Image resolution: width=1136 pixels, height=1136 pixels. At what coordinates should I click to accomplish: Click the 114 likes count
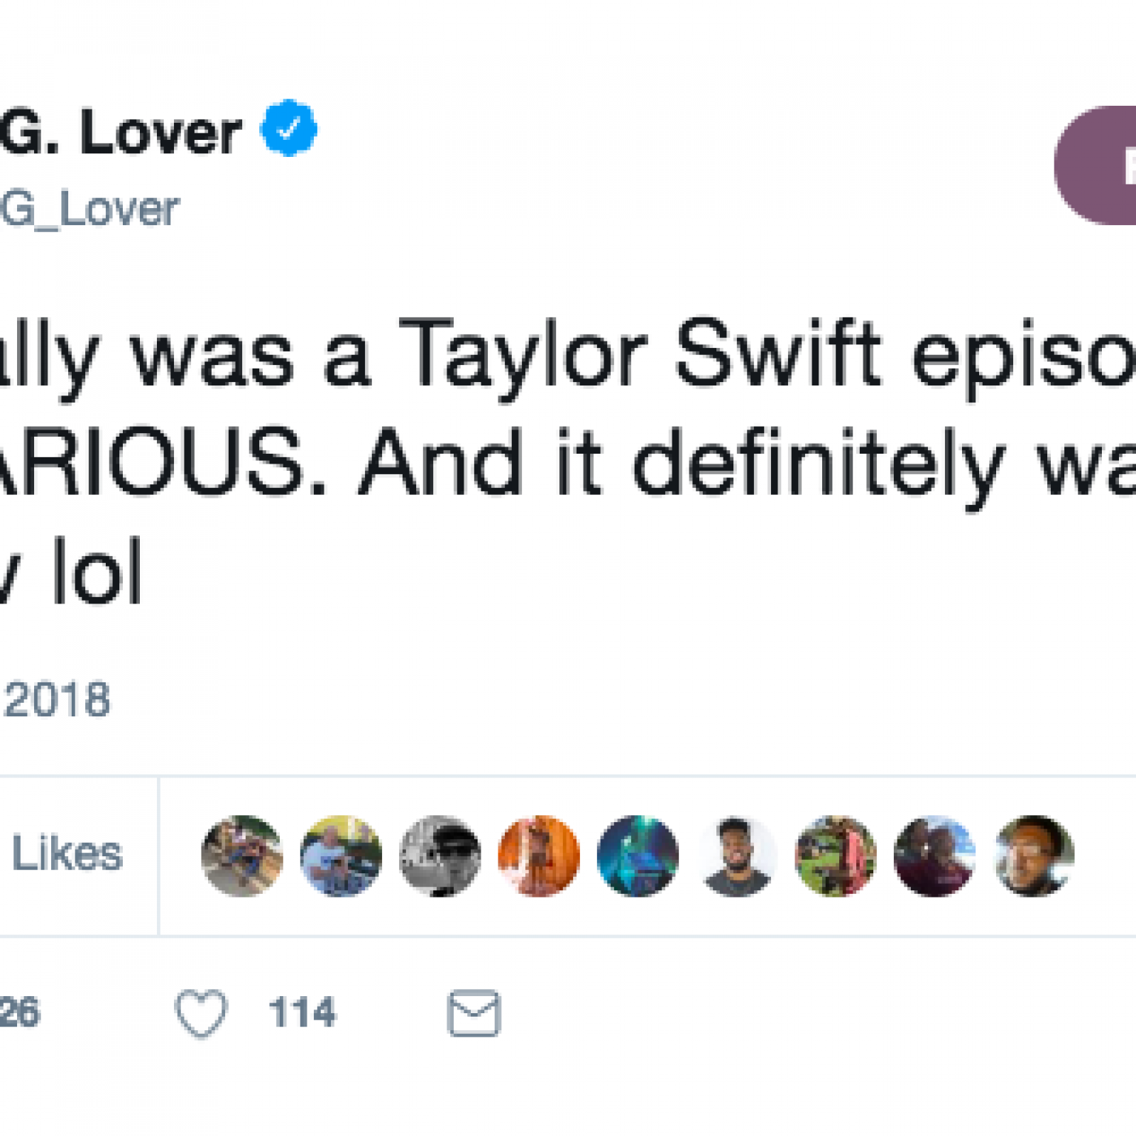click(302, 1012)
